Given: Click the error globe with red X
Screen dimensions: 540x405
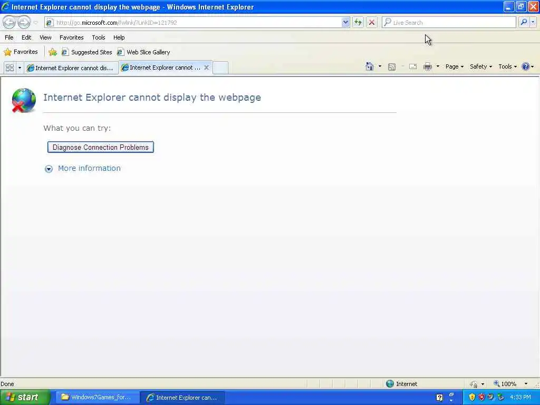Looking at the screenshot, I should point(24,100).
